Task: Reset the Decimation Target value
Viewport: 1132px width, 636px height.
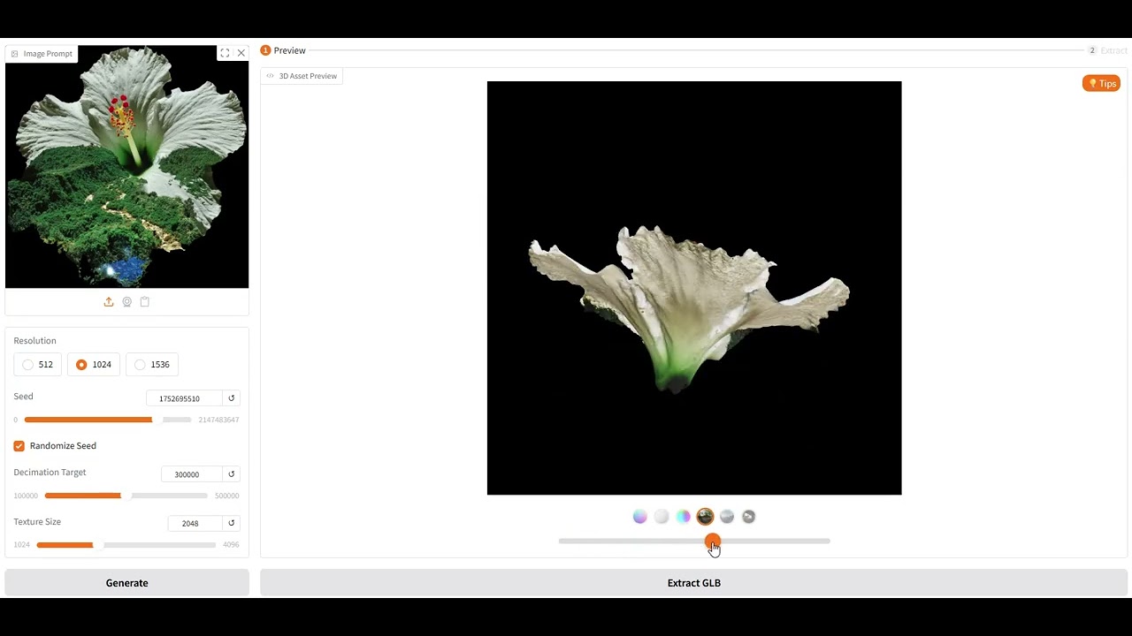Action: (x=232, y=474)
